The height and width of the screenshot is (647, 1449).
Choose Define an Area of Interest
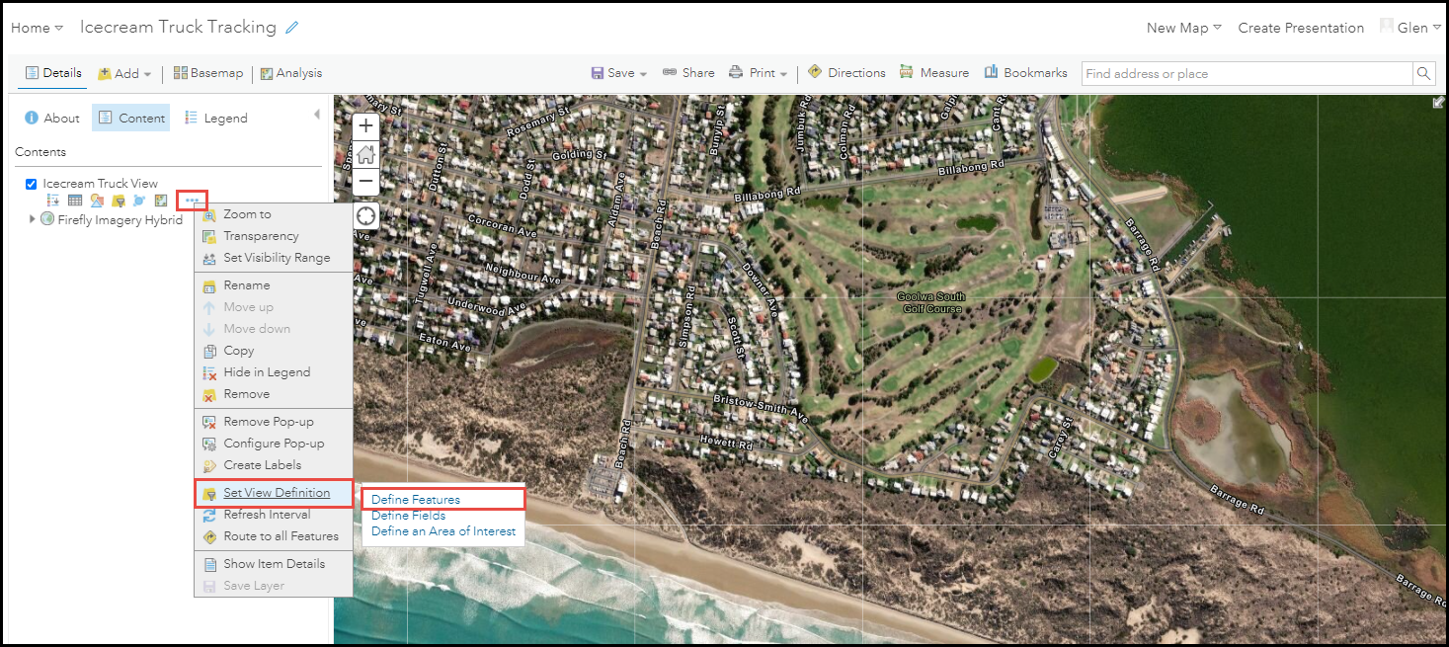coord(443,530)
